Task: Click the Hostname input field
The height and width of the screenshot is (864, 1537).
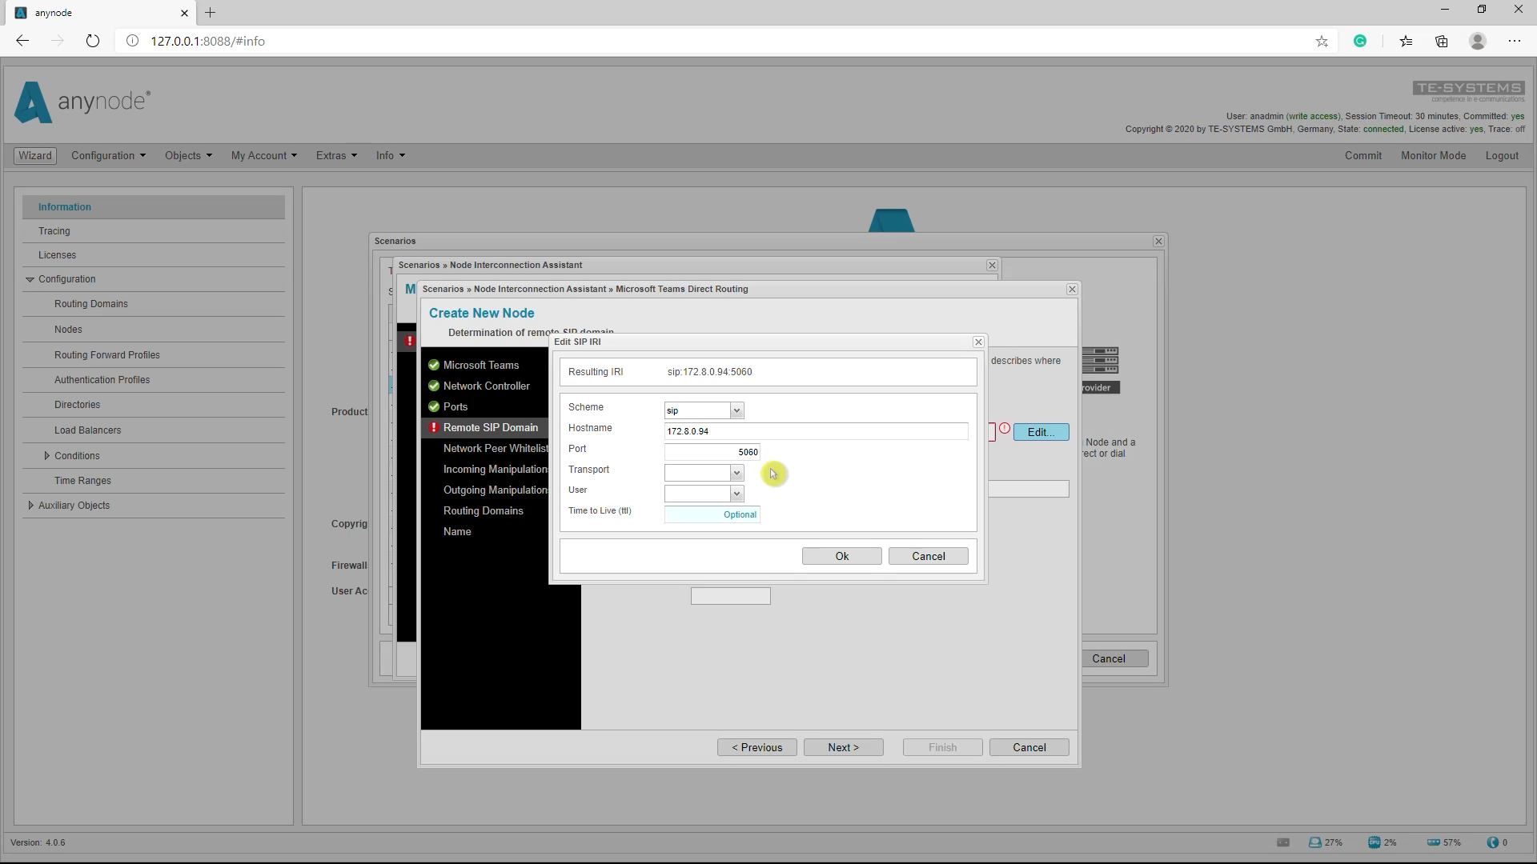Action: point(817,431)
